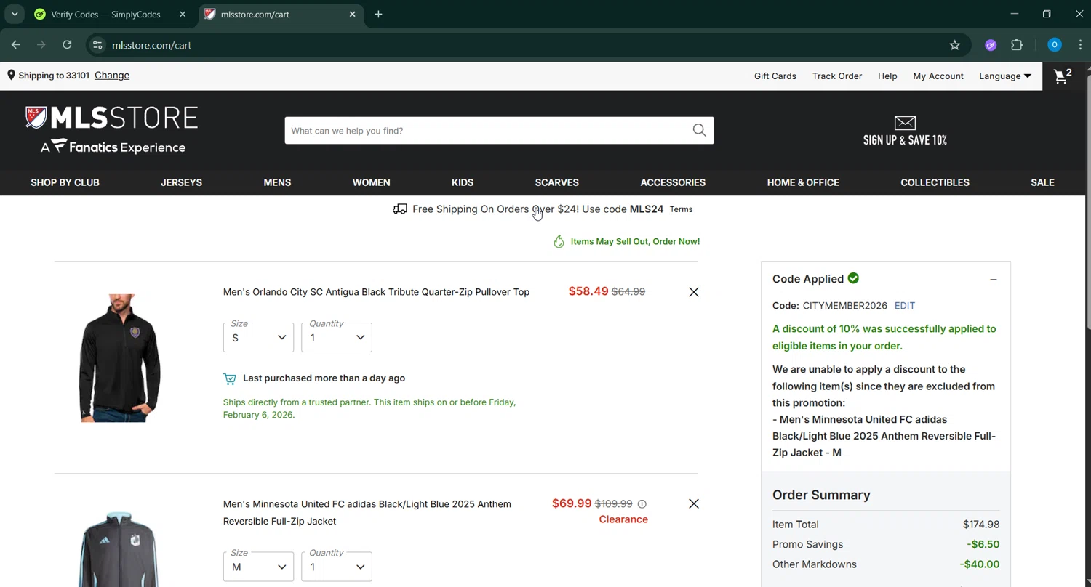1091x587 pixels.
Task: Open the Size dropdown for Minnesota United jacket
Action: point(258,567)
